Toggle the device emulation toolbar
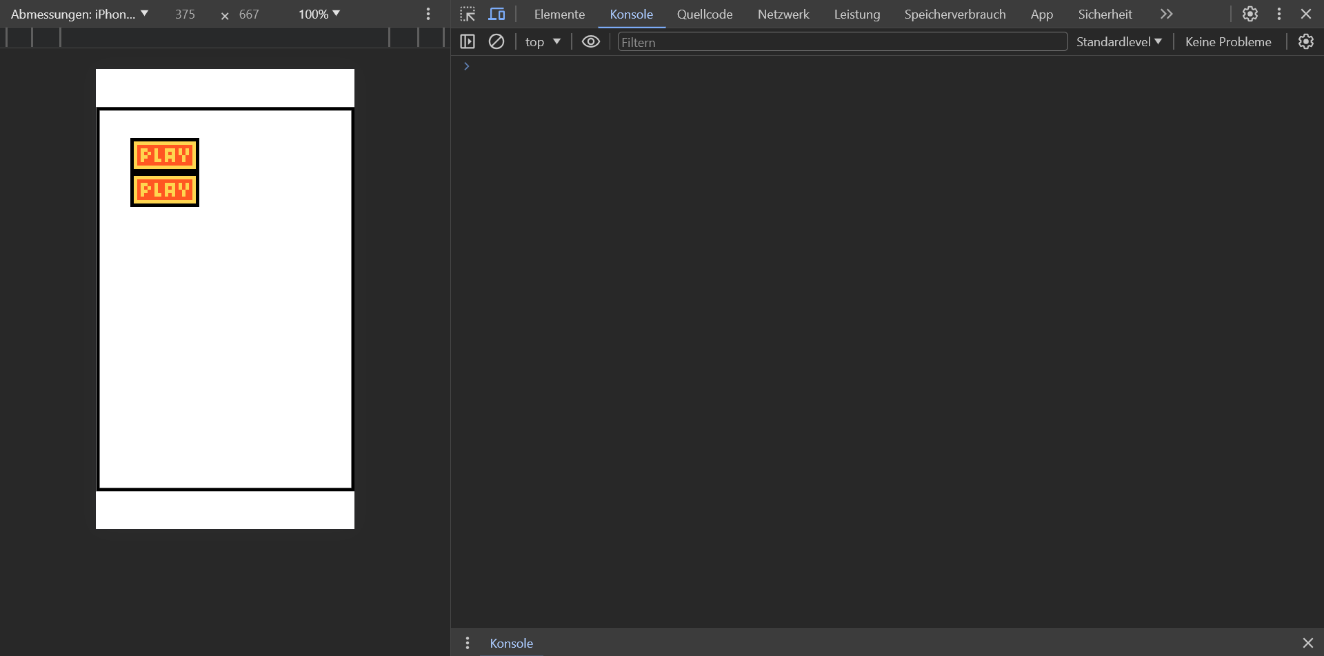 (497, 14)
